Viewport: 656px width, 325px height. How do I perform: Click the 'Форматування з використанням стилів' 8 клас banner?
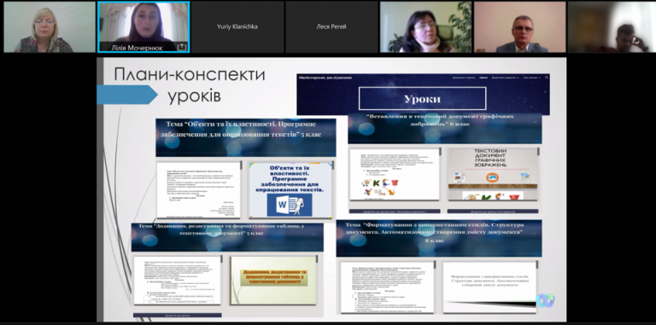(439, 238)
